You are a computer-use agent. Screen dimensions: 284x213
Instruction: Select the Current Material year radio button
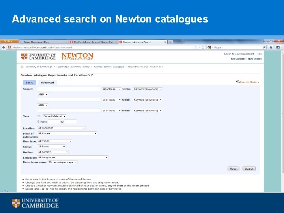pos(39,116)
